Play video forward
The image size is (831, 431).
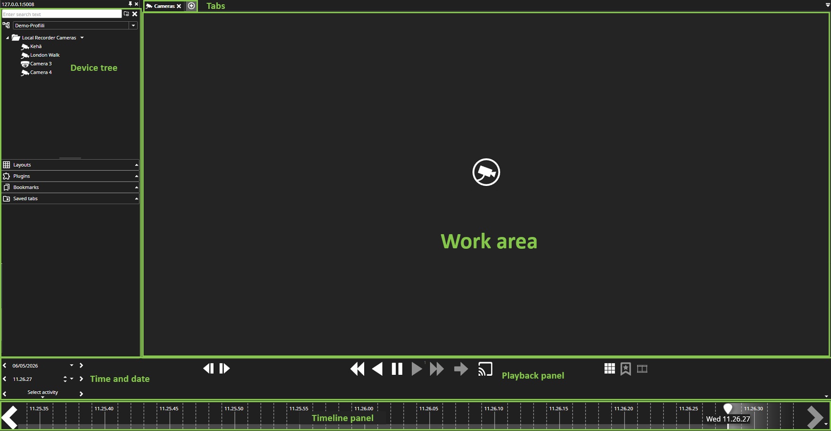417,369
